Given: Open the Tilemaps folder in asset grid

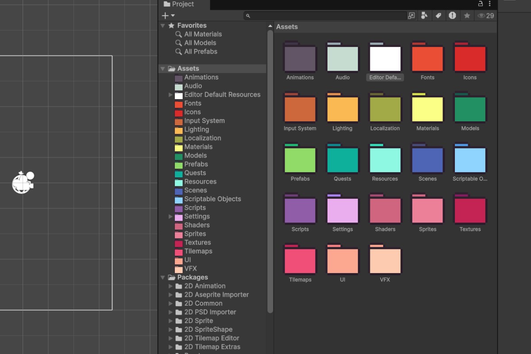Looking at the screenshot, I should 300,261.
